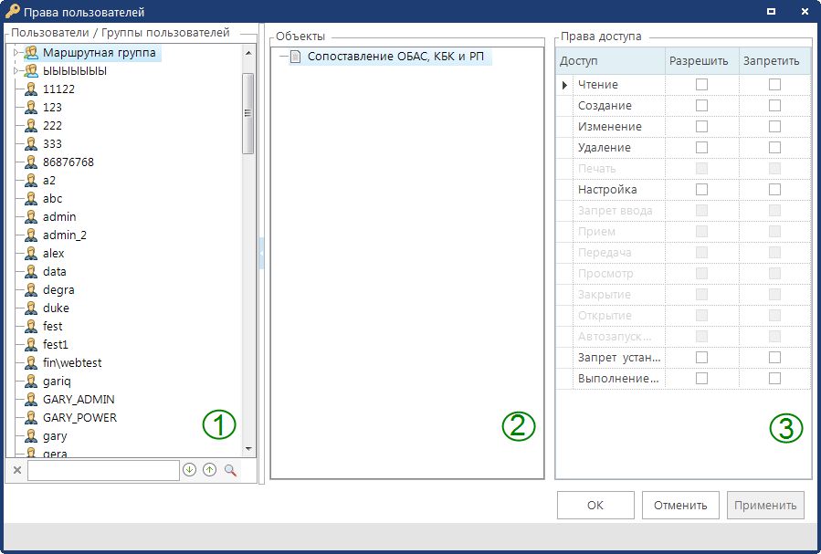Click the user list vertical scrollbar thumb
The image size is (821, 554).
click(247, 113)
